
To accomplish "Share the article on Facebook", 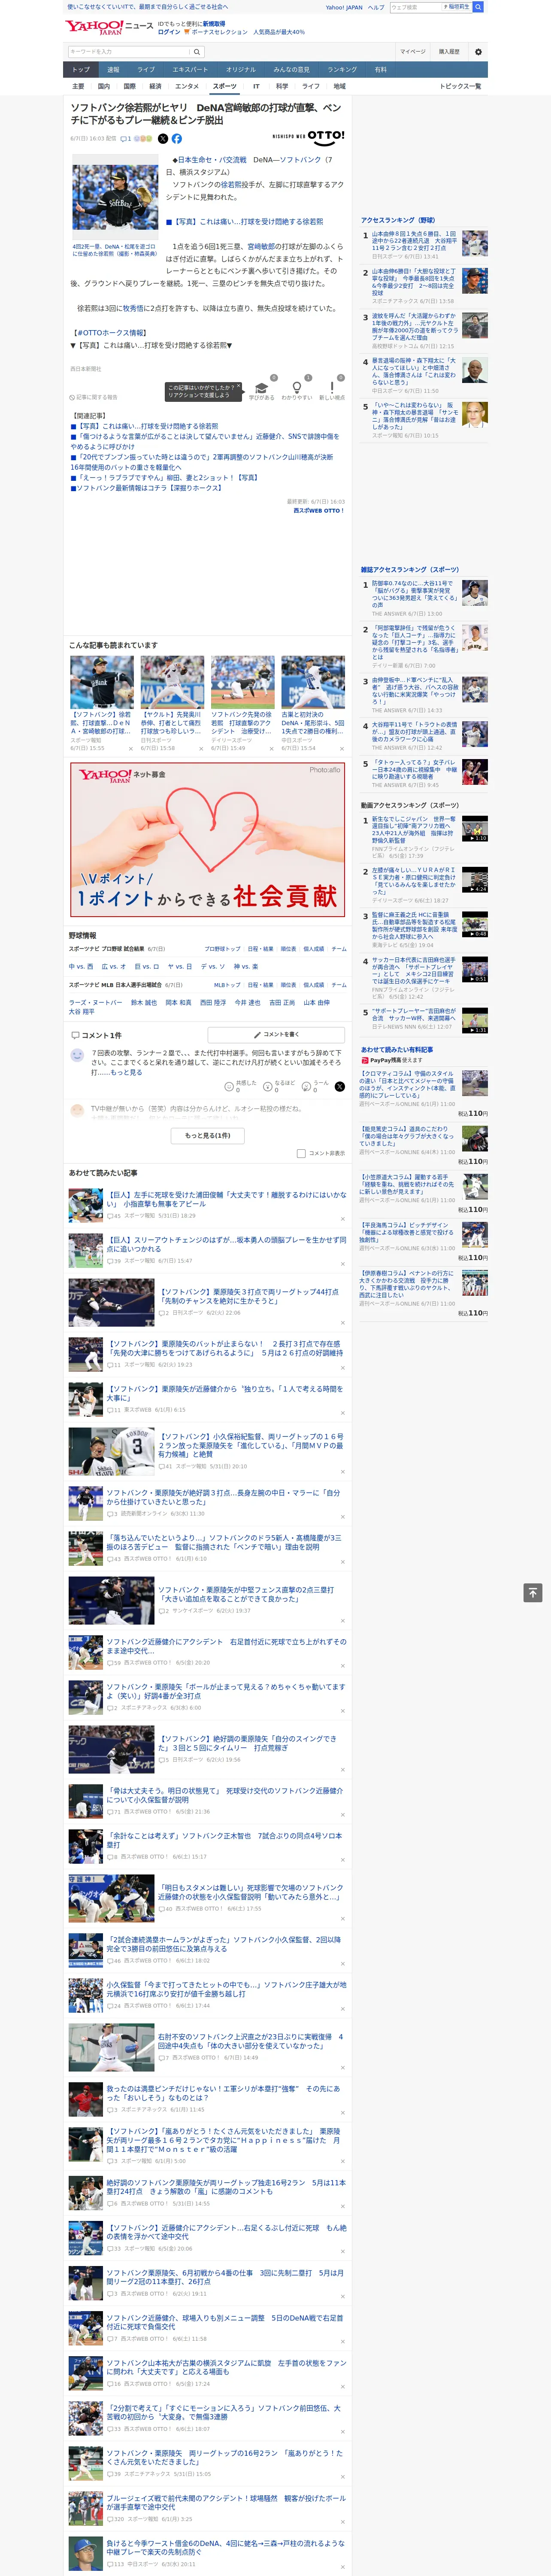I will [x=177, y=139].
